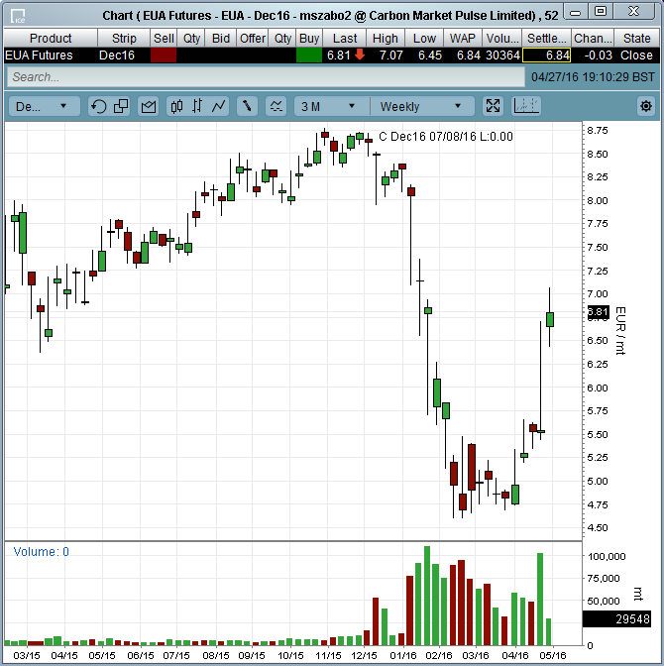Image resolution: width=664 pixels, height=666 pixels.
Task: Click the Buy column header
Action: [309, 39]
